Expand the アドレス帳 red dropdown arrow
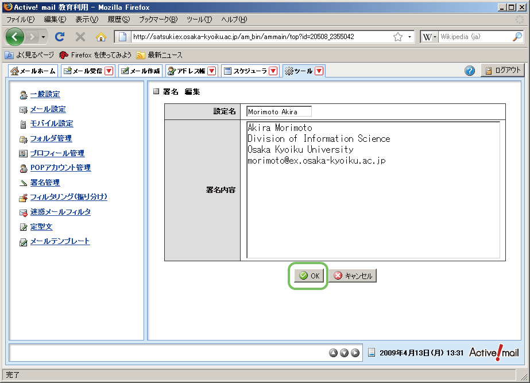The image size is (530, 383). click(x=211, y=71)
